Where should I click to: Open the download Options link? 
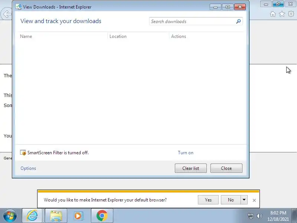(x=28, y=168)
